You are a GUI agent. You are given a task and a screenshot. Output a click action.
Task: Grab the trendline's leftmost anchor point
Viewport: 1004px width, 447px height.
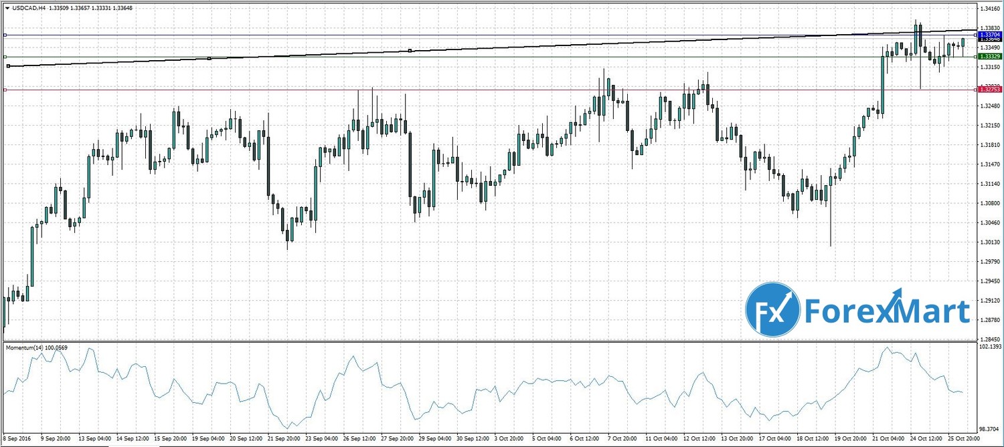click(x=8, y=66)
